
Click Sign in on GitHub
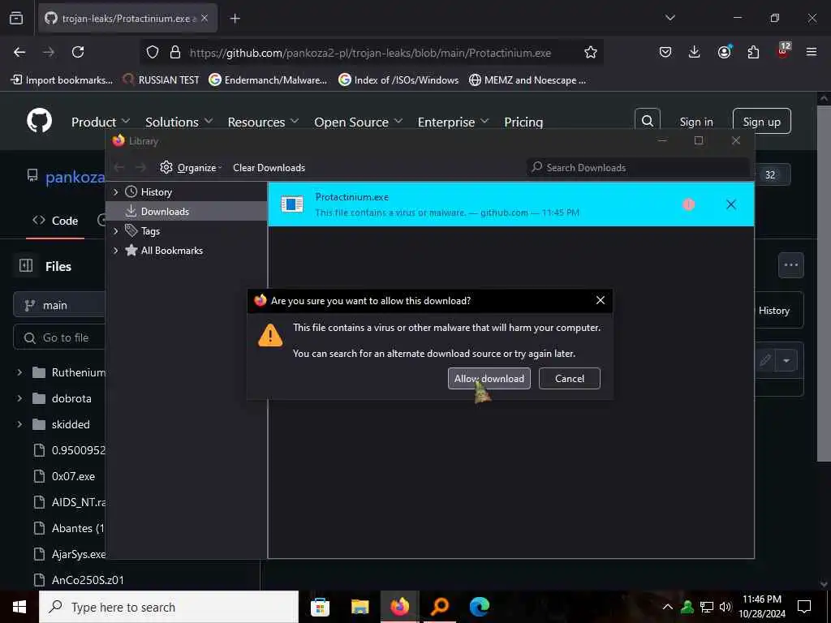coord(695,122)
